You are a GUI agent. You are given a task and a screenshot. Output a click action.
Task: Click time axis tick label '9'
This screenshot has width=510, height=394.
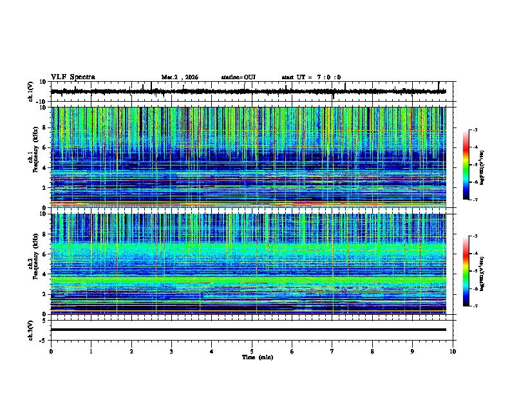coord(412,352)
